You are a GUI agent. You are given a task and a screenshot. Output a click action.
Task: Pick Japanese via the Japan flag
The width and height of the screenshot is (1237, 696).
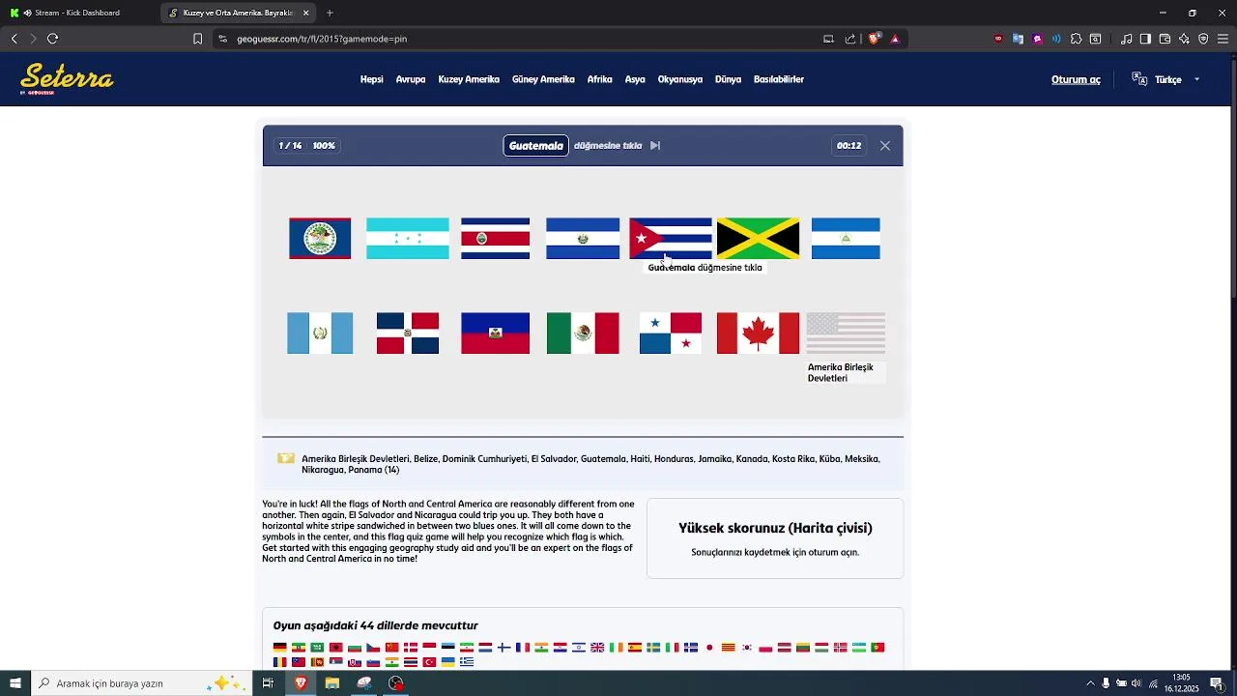(x=709, y=648)
